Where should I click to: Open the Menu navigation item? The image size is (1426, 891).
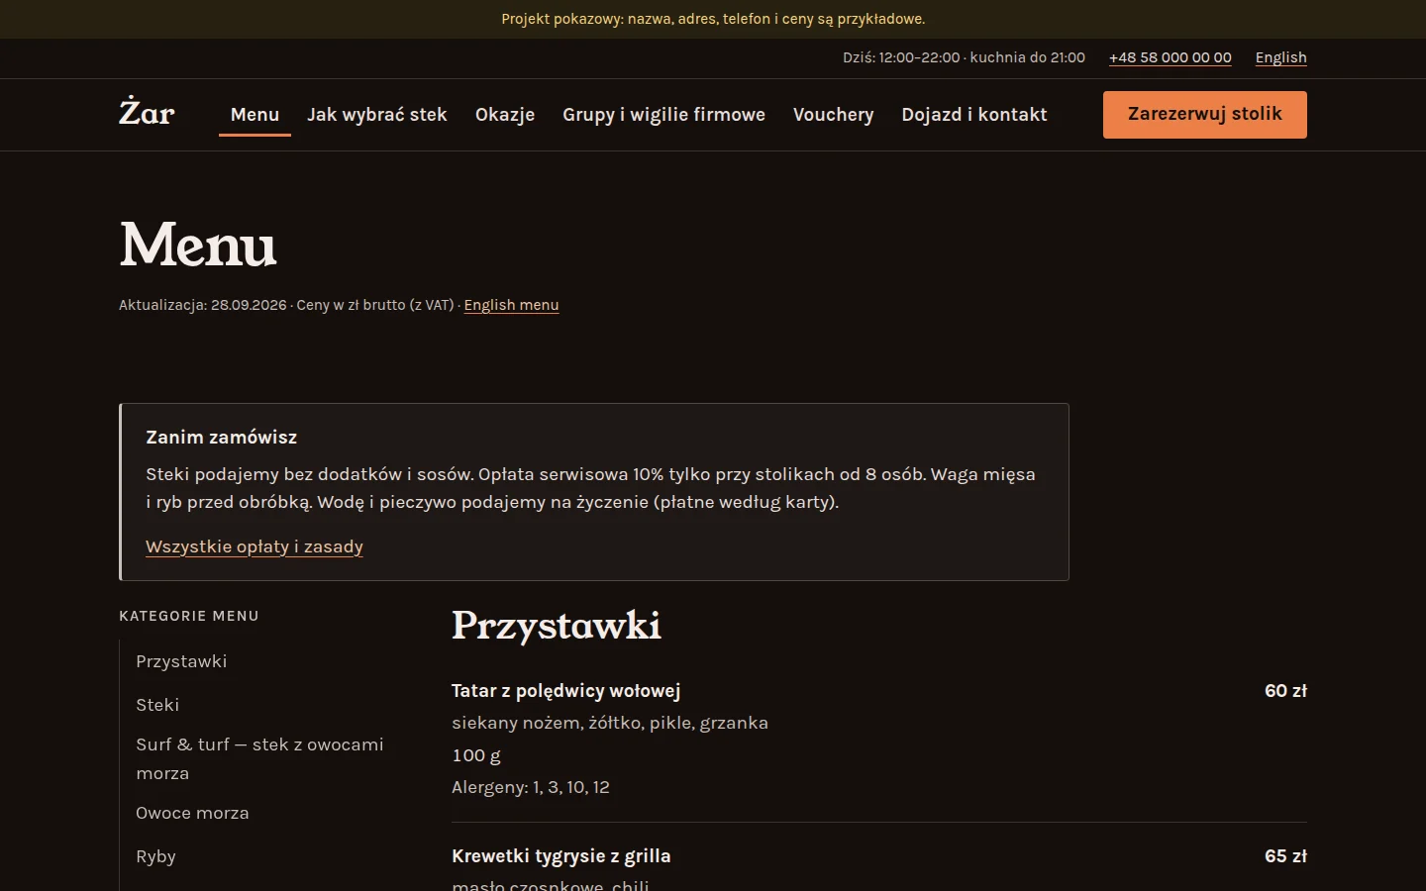[x=255, y=115]
